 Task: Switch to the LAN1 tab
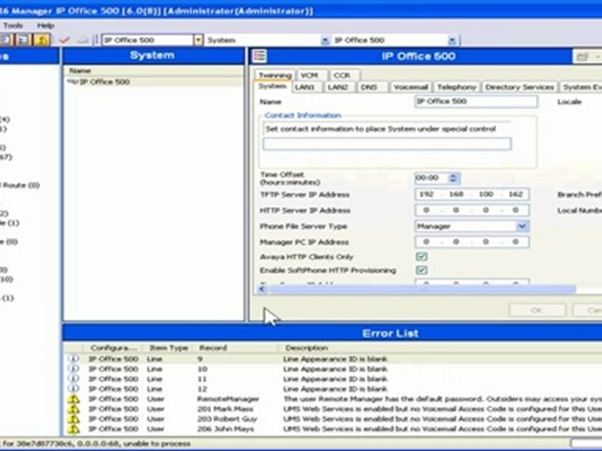point(305,87)
